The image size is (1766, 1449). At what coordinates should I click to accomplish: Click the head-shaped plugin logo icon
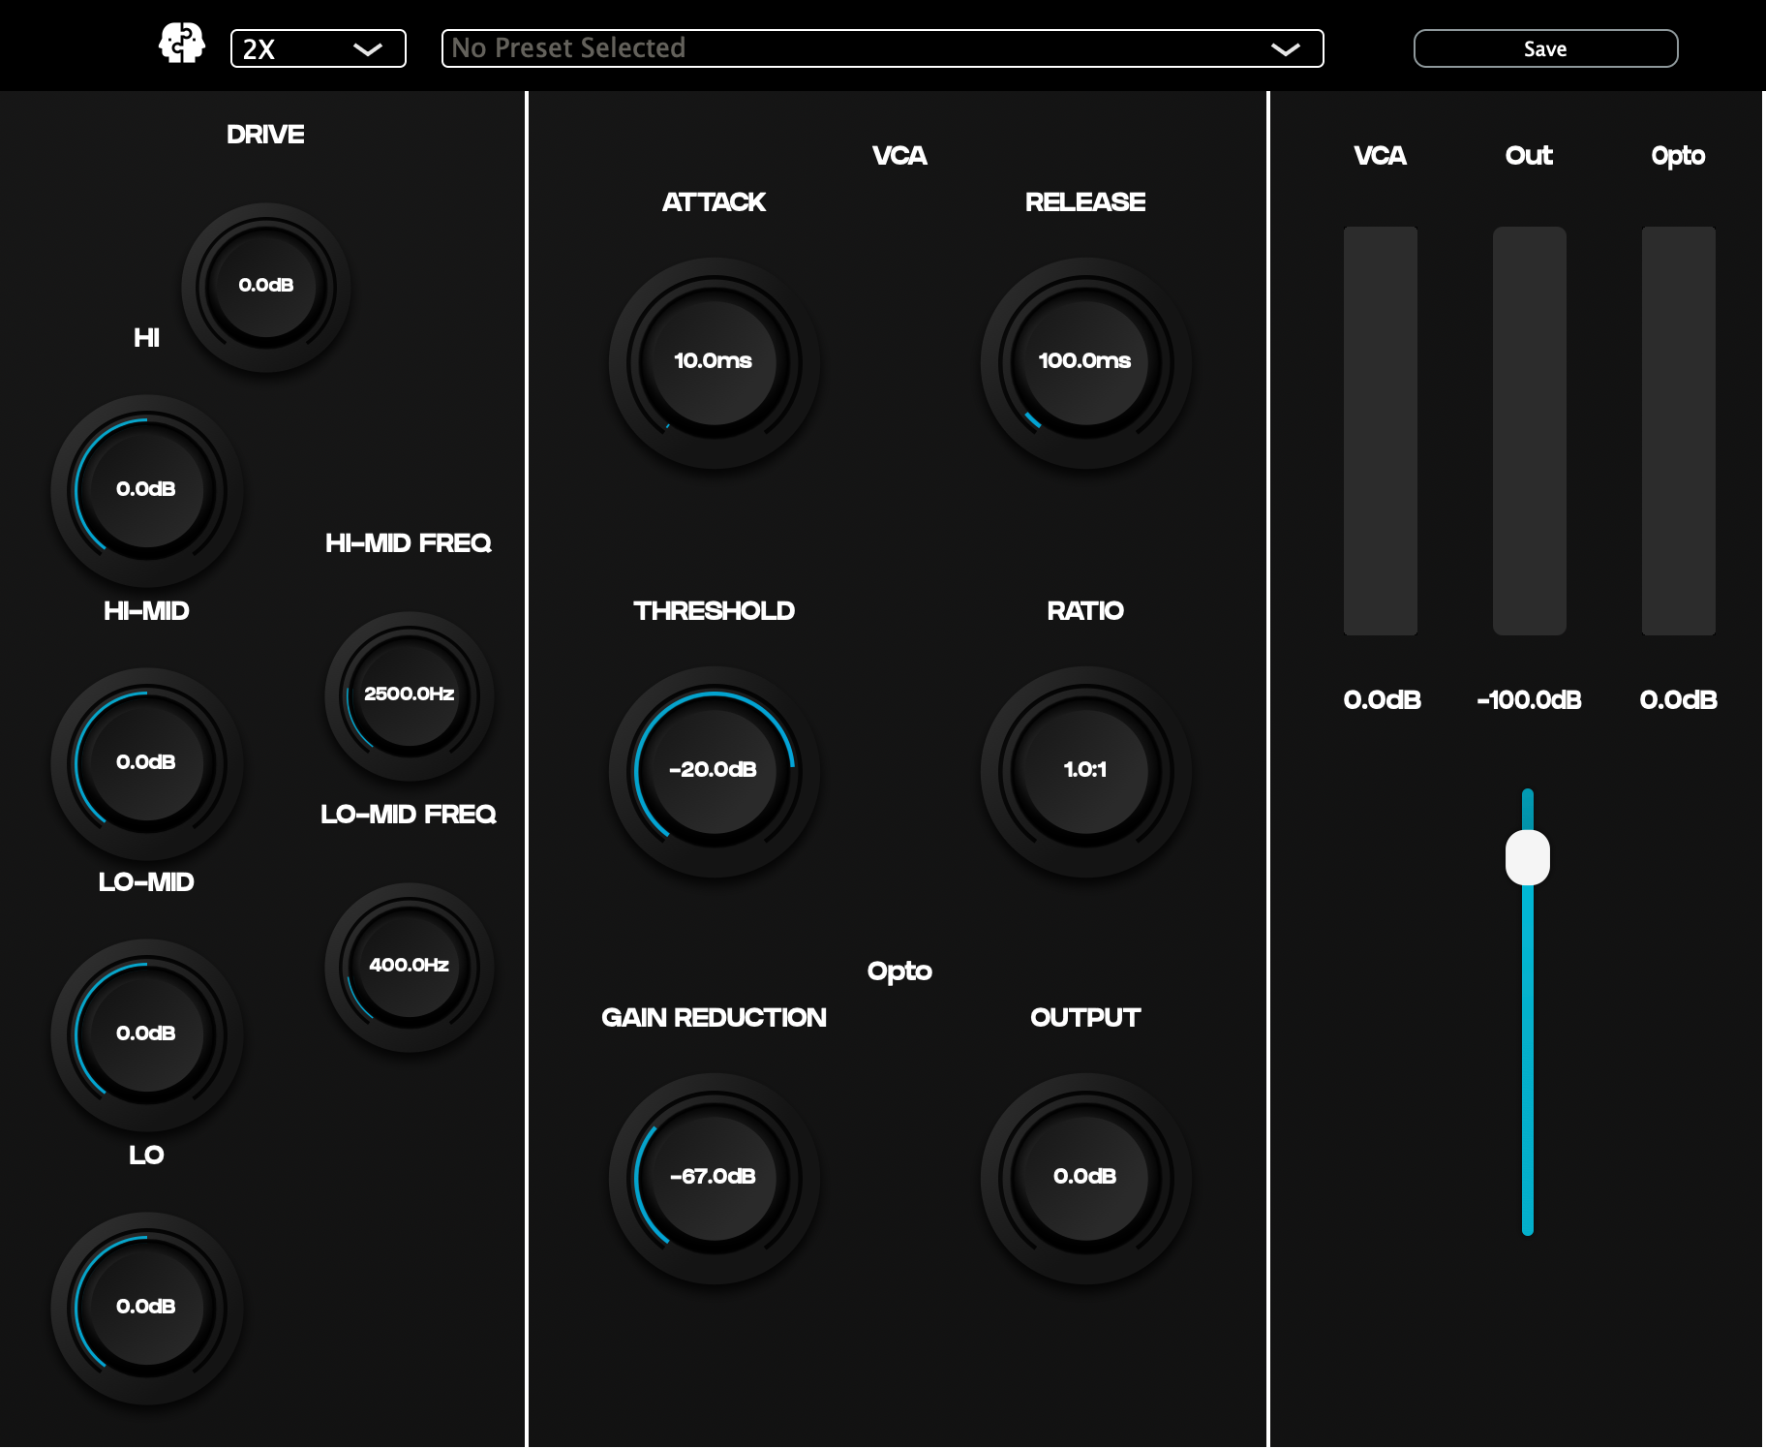click(182, 45)
